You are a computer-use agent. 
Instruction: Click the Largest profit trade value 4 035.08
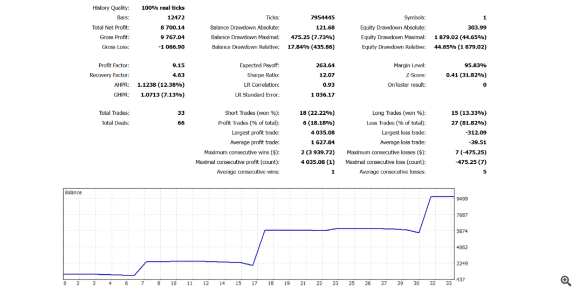pyautogui.click(x=323, y=133)
